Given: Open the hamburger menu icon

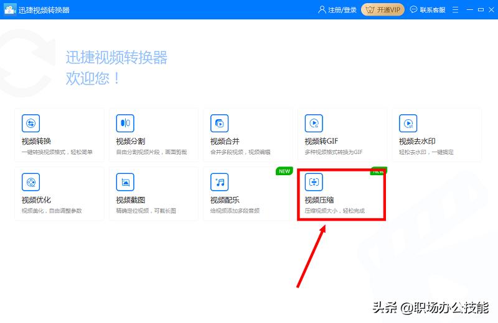Looking at the screenshot, I should coord(455,10).
